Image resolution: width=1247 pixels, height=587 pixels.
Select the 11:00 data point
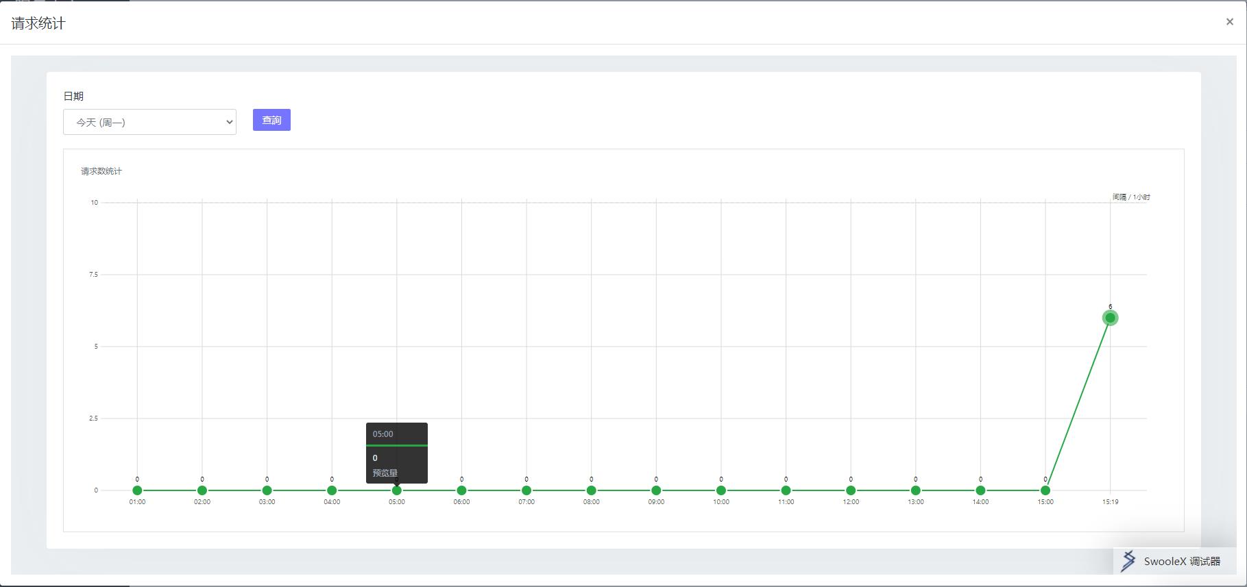click(786, 490)
